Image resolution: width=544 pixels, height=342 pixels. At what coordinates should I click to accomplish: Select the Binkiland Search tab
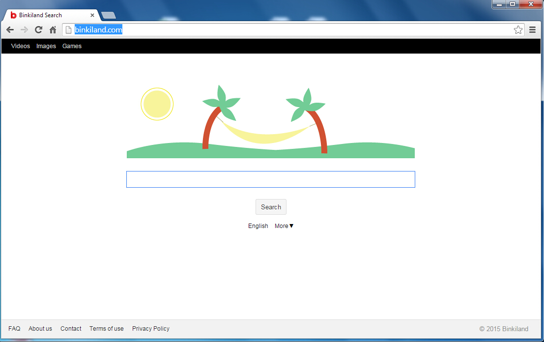51,15
